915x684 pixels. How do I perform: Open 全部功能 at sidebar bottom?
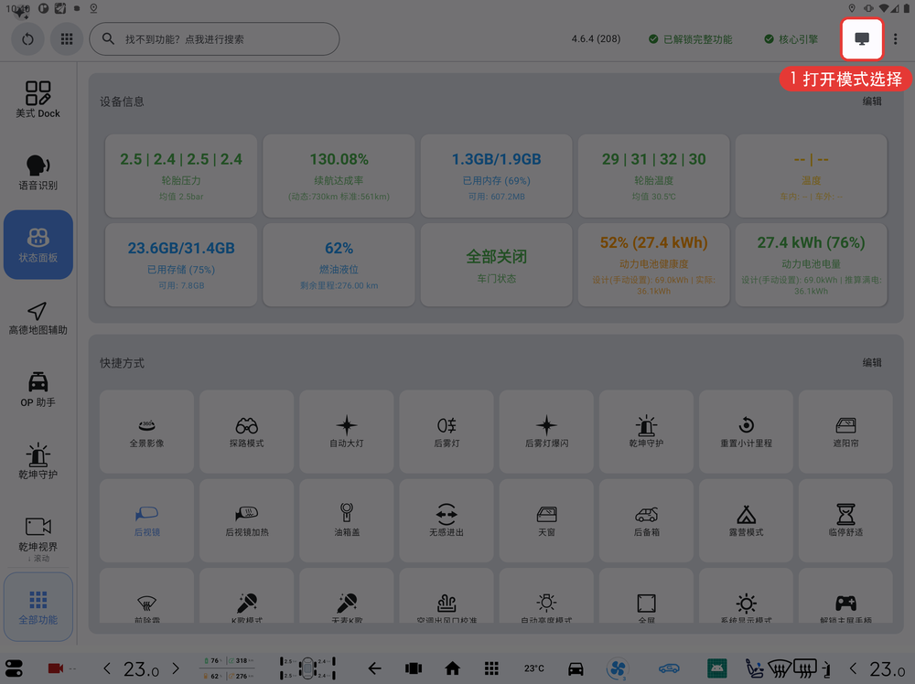tap(38, 607)
